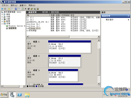Select the (D:) volume row
This screenshot has width=131, height=98.
point(63,20)
